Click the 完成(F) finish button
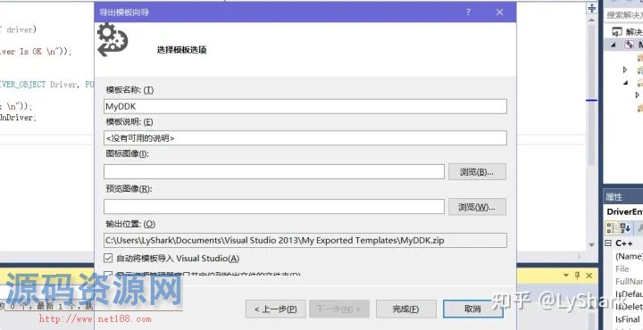This screenshot has width=643, height=330. (405, 309)
